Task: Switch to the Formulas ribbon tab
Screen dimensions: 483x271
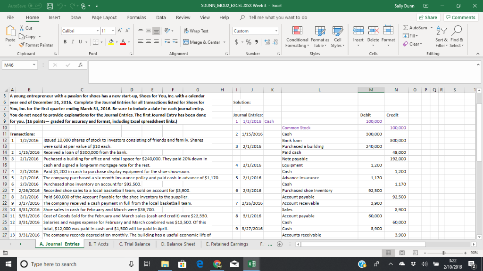Action: [x=136, y=18]
